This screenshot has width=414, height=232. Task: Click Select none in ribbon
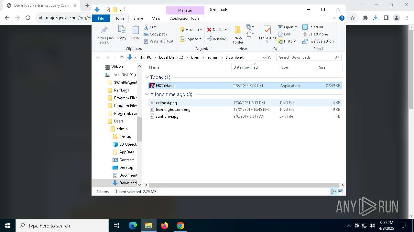[x=315, y=34]
